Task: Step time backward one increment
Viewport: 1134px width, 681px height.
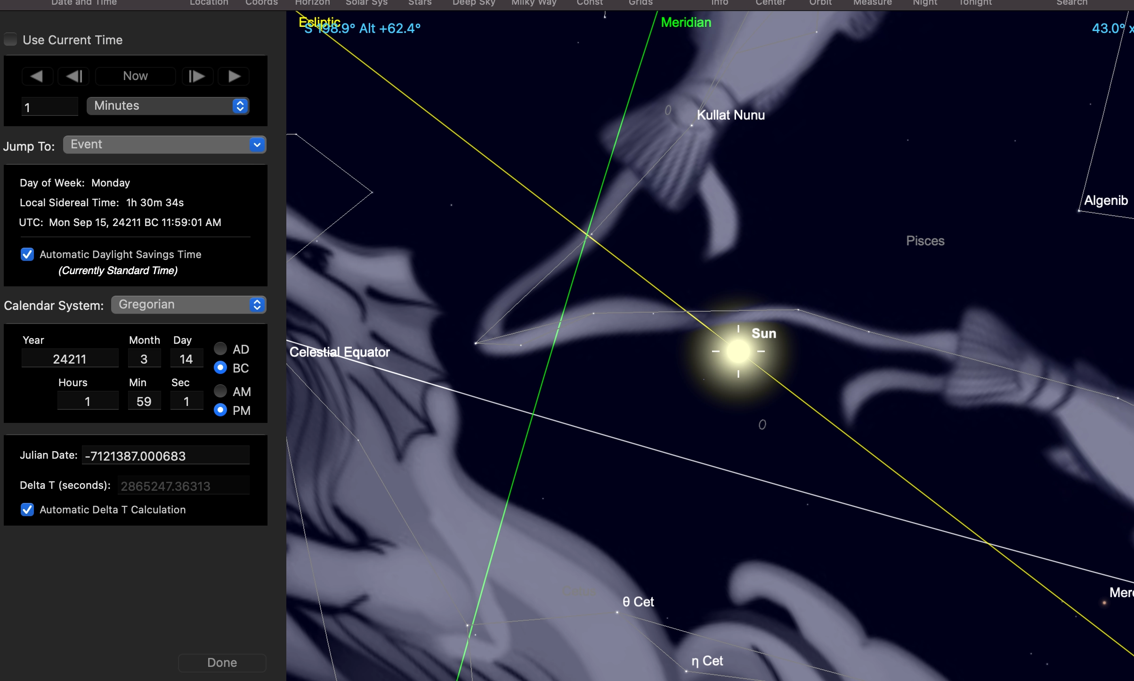Action: click(74, 76)
